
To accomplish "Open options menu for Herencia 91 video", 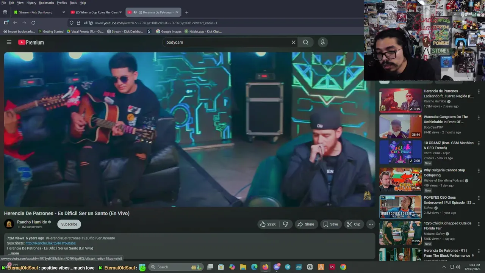I will point(479,251).
